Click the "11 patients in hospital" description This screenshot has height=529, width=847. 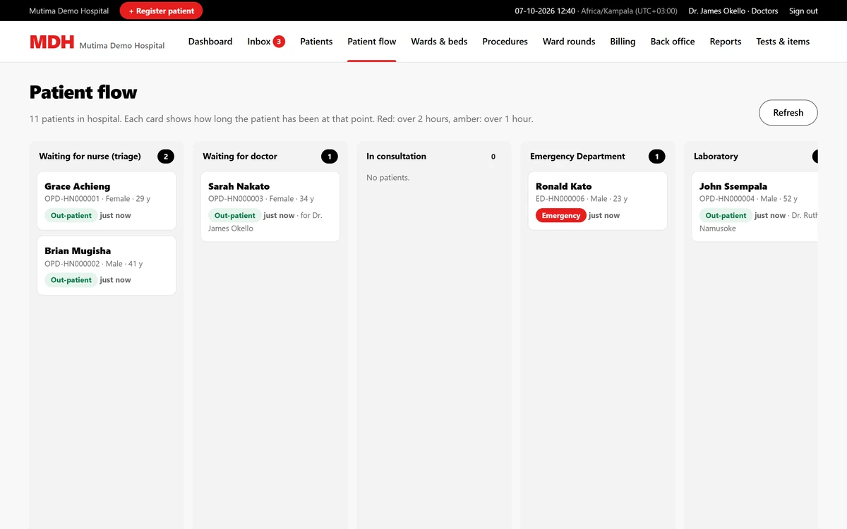coord(282,119)
